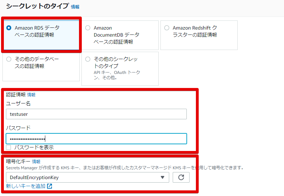Select Amazon RDS database credentials radio option
The height and width of the screenshot is (196, 284).
(x=9, y=28)
